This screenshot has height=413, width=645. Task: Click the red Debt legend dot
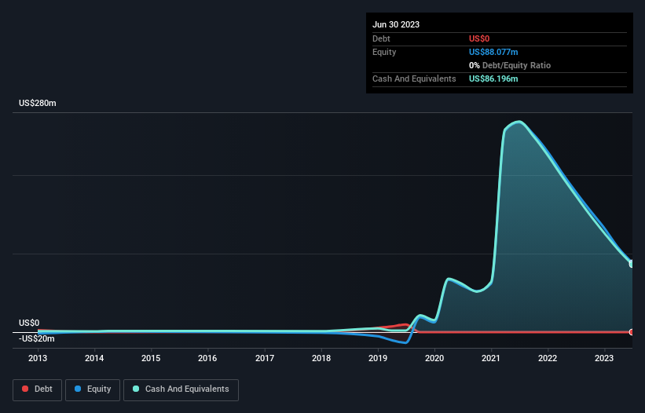pyautogui.click(x=25, y=389)
